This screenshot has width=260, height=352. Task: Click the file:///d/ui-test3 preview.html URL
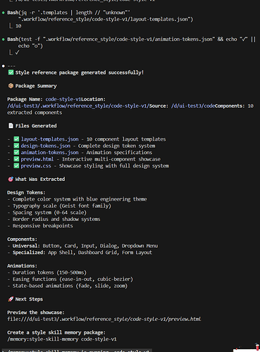click(104, 319)
